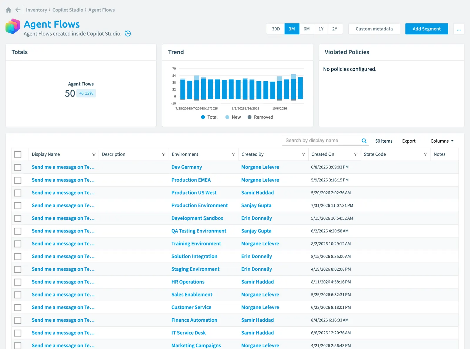Open the Customer Service environment link

coord(191,307)
